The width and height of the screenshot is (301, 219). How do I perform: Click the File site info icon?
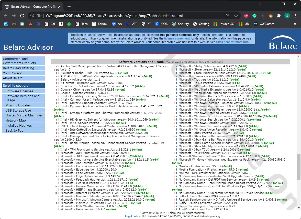pyautogui.click(x=32, y=16)
